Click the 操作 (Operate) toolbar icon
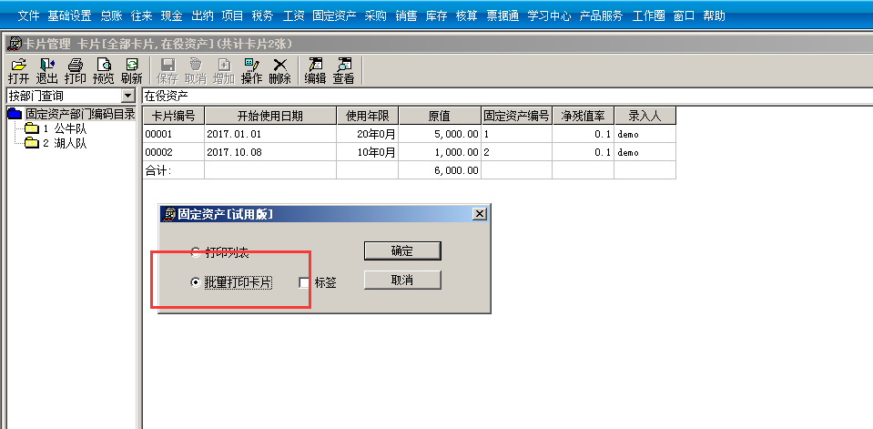The image size is (873, 429). tap(251, 71)
